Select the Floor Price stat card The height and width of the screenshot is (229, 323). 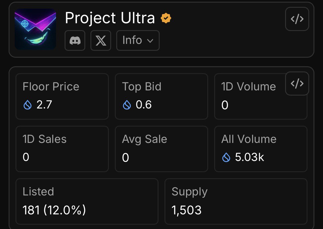click(x=62, y=96)
